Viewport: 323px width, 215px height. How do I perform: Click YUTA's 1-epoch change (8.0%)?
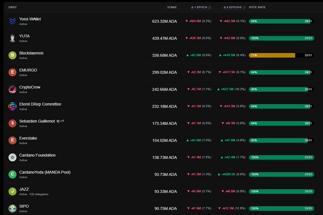click(199, 38)
